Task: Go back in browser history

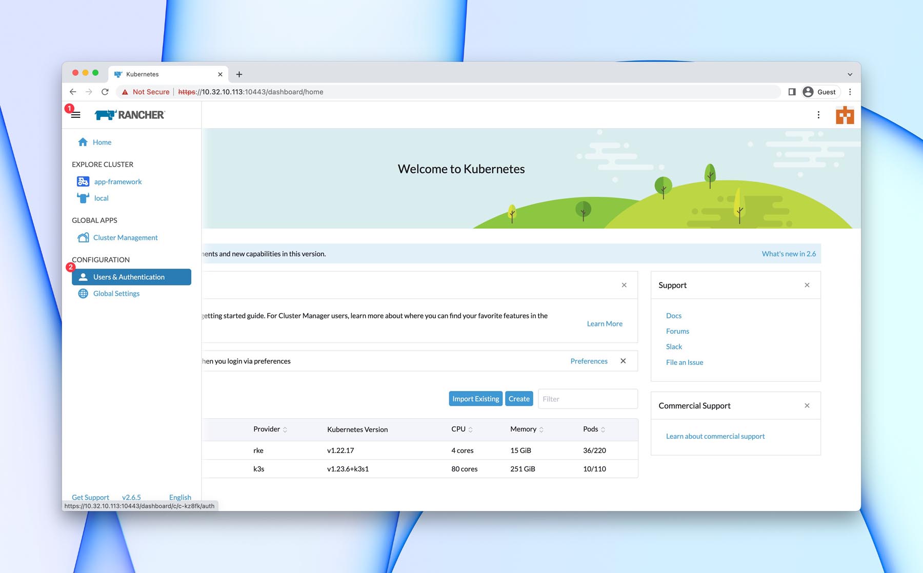Action: coord(73,92)
